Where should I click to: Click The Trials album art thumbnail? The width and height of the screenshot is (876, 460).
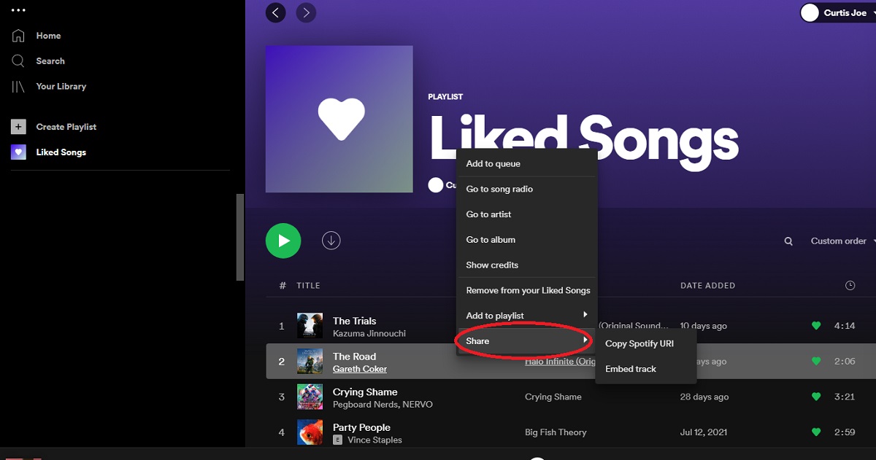pos(310,326)
